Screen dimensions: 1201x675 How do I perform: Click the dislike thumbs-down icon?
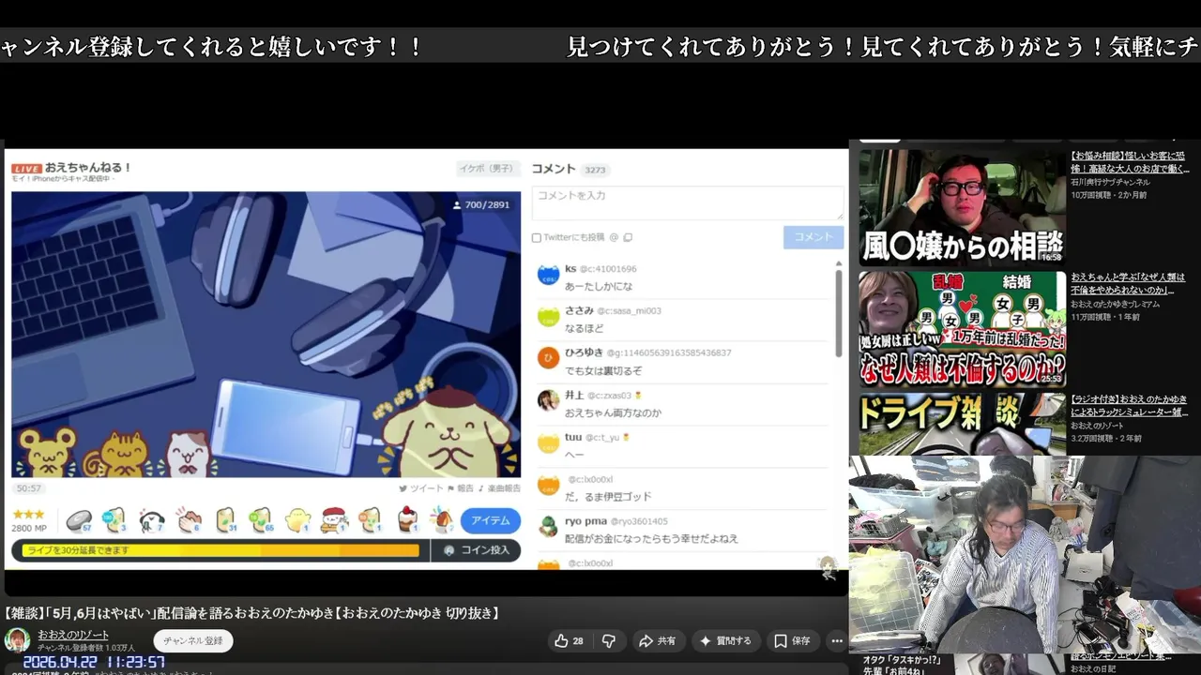[609, 641]
